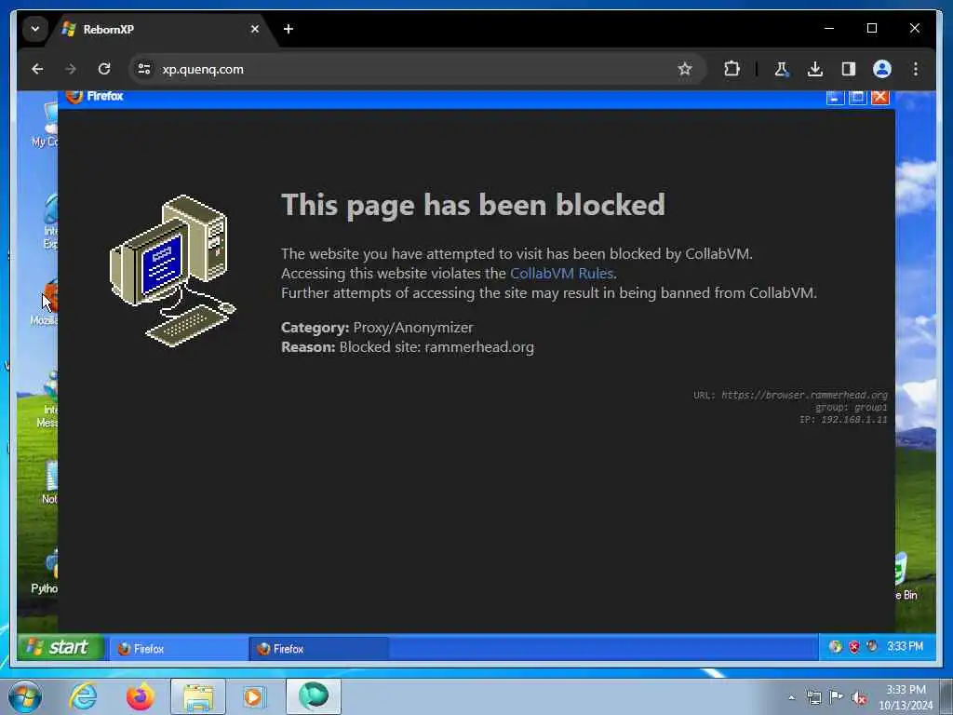Select the 'Blocked site: rammerhead.org' reason text
This screenshot has height=715, width=953.
[x=436, y=347]
